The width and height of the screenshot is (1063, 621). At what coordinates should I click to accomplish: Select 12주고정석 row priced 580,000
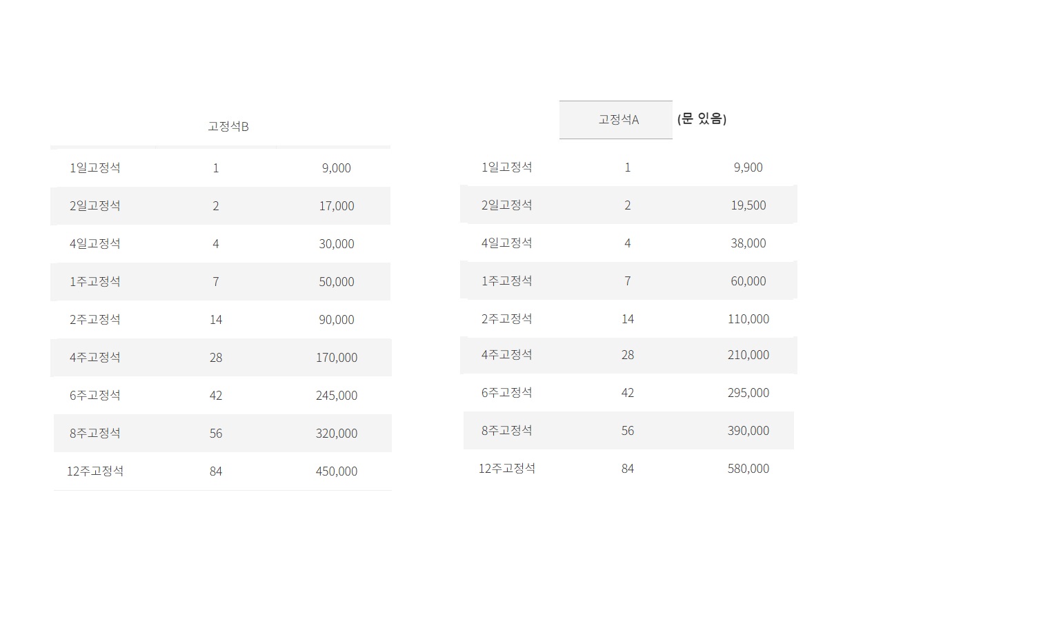[628, 468]
